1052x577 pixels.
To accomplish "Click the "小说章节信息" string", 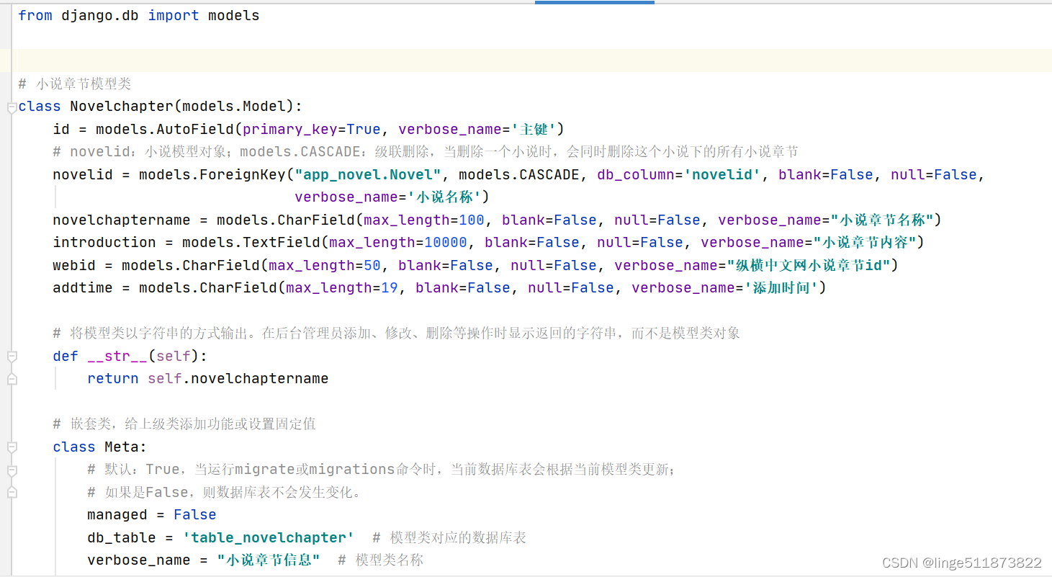I will pos(269,560).
